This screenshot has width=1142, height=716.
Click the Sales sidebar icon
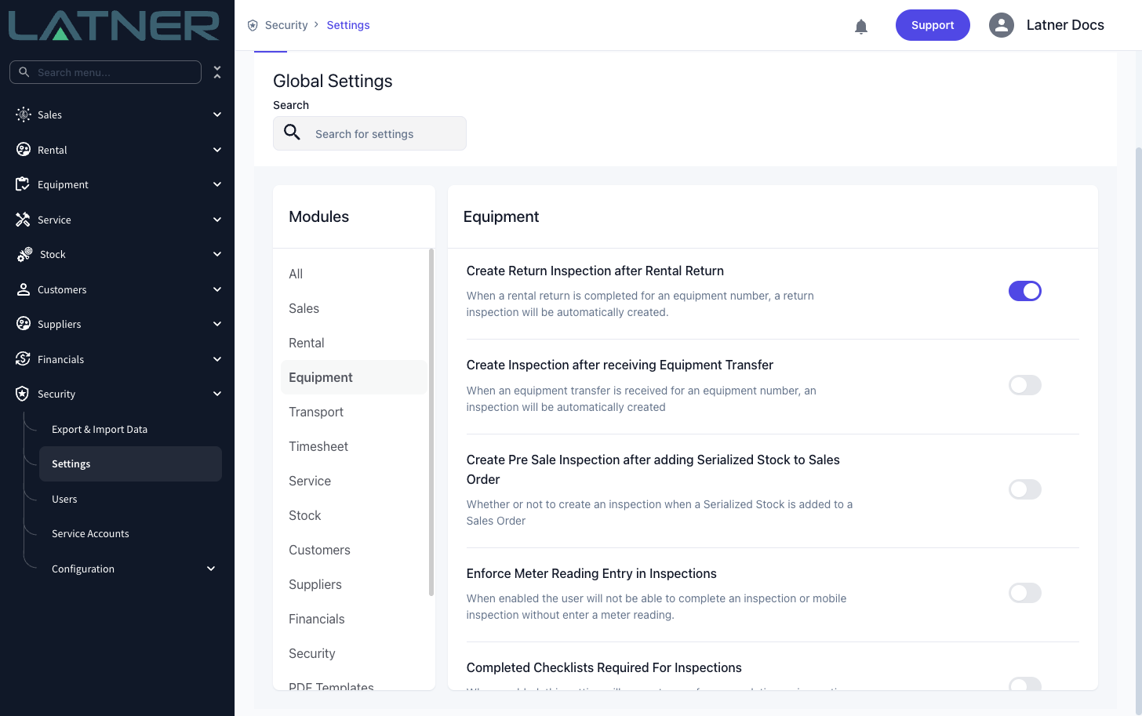(24, 114)
